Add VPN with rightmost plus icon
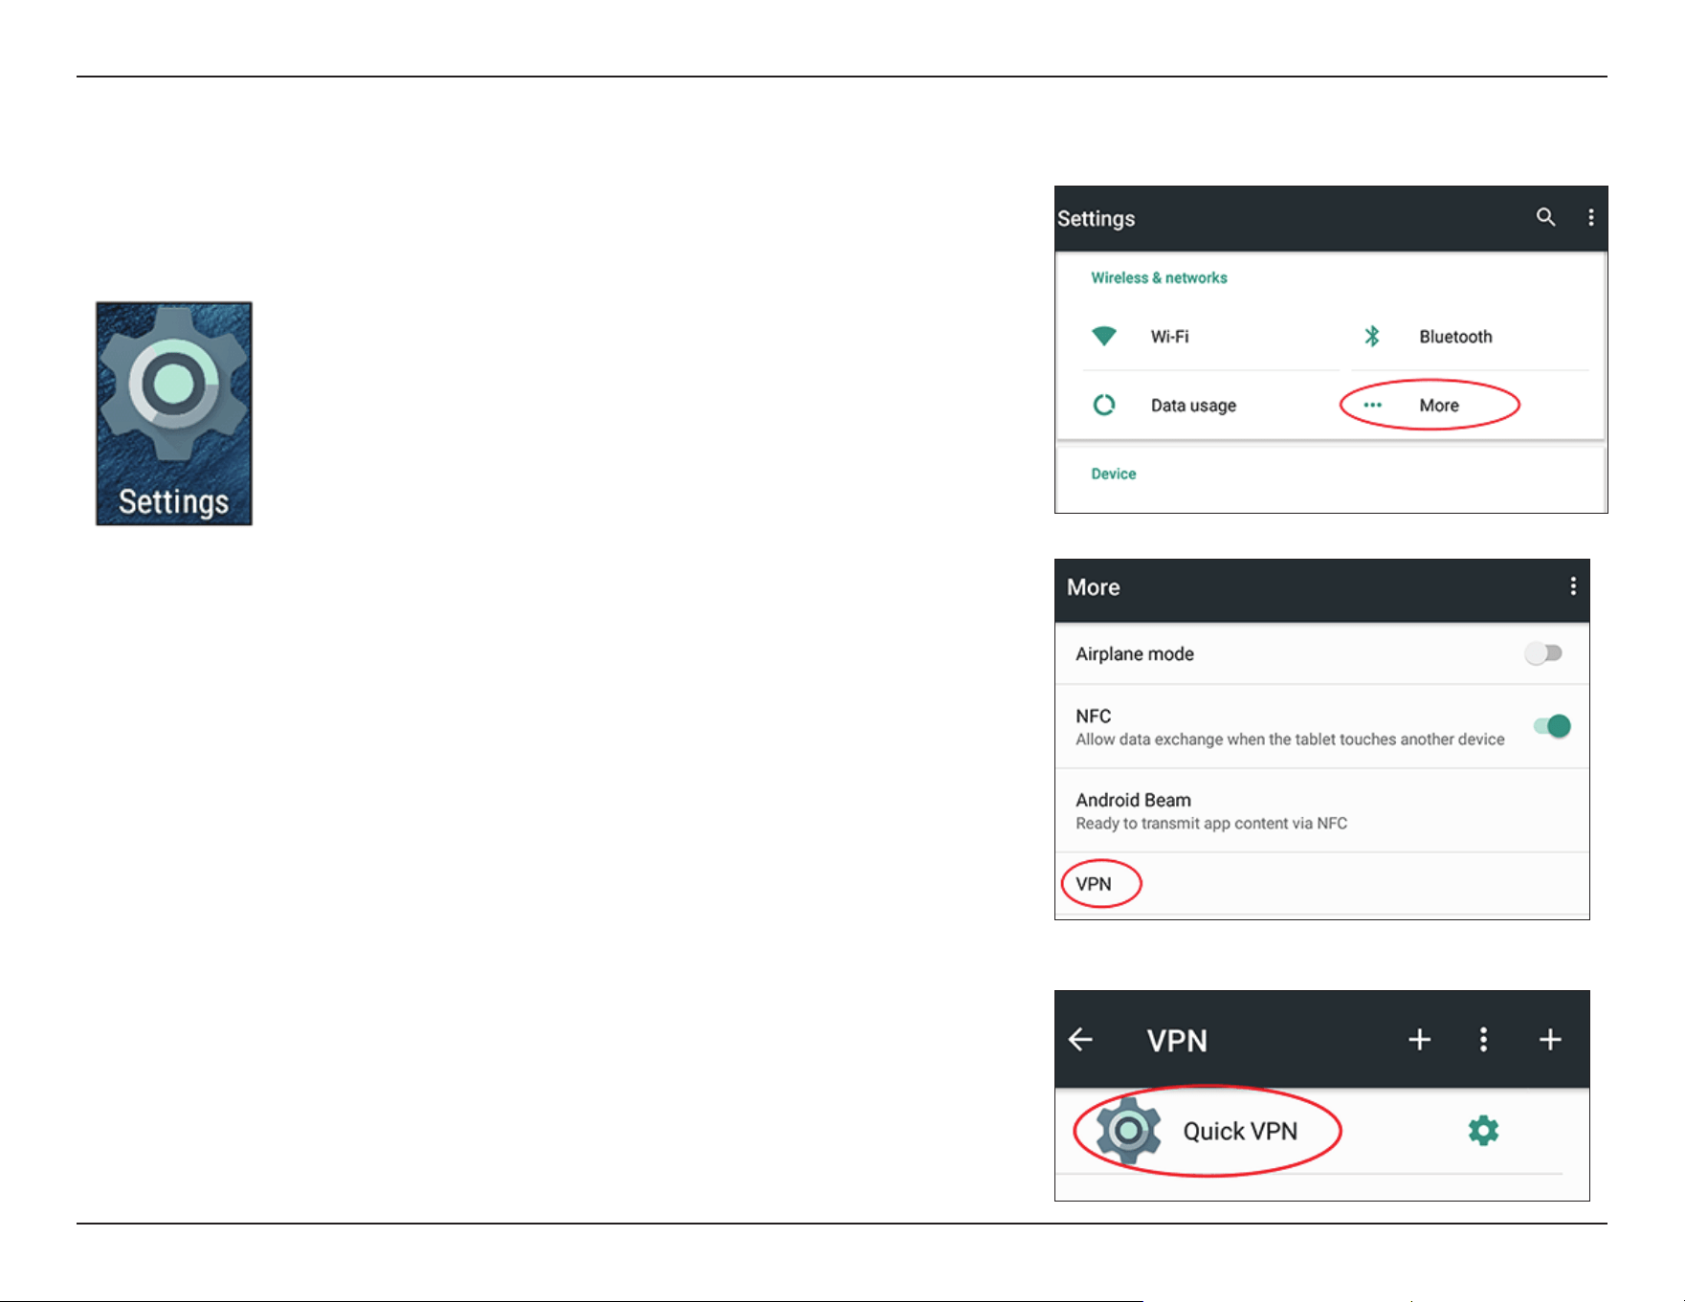 click(x=1550, y=1039)
